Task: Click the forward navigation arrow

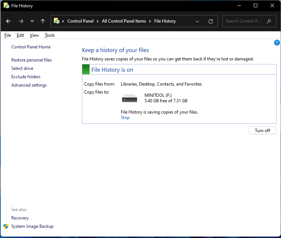Action: pyautogui.click(x=21, y=21)
